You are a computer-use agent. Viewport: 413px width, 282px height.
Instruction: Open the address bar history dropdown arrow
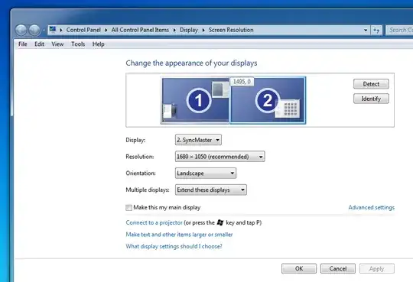(366, 30)
